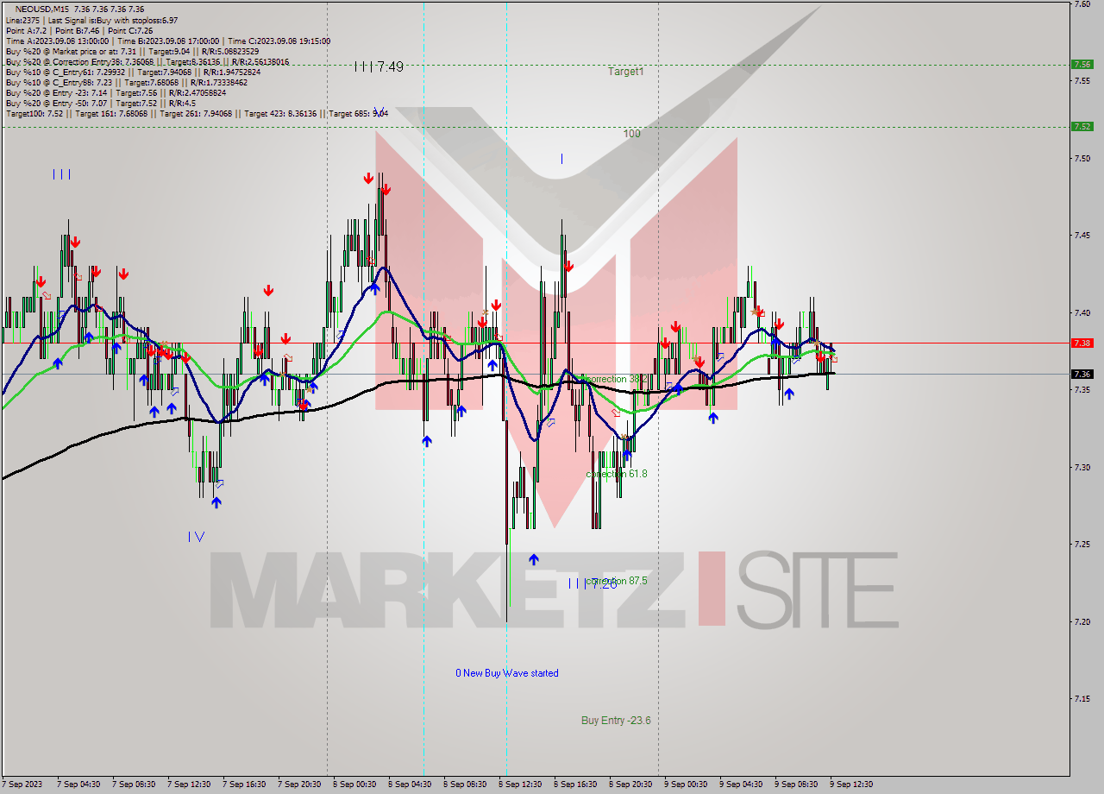This screenshot has width=1104, height=794.
Task: Click the green 7.56 price tag
Action: (x=1082, y=64)
